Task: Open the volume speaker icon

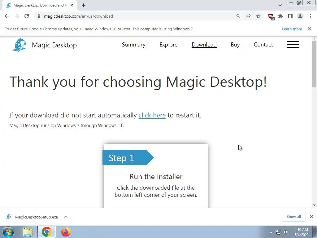Action: click(x=286, y=232)
